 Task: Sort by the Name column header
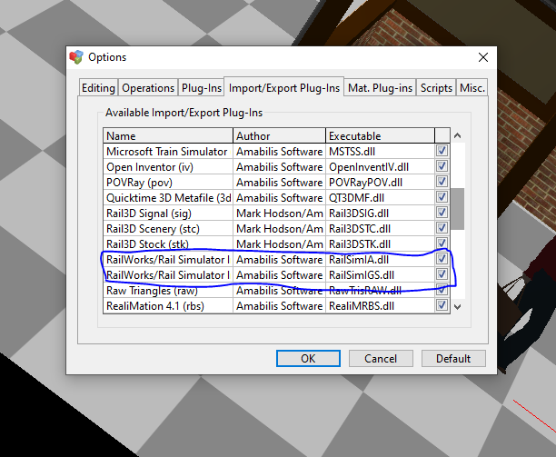tap(168, 135)
